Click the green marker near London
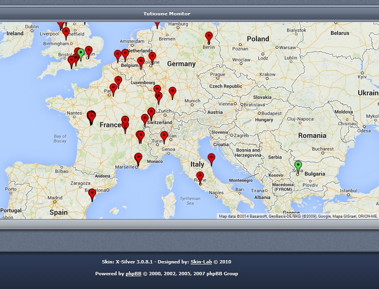The image size is (379, 289). [x=81, y=53]
